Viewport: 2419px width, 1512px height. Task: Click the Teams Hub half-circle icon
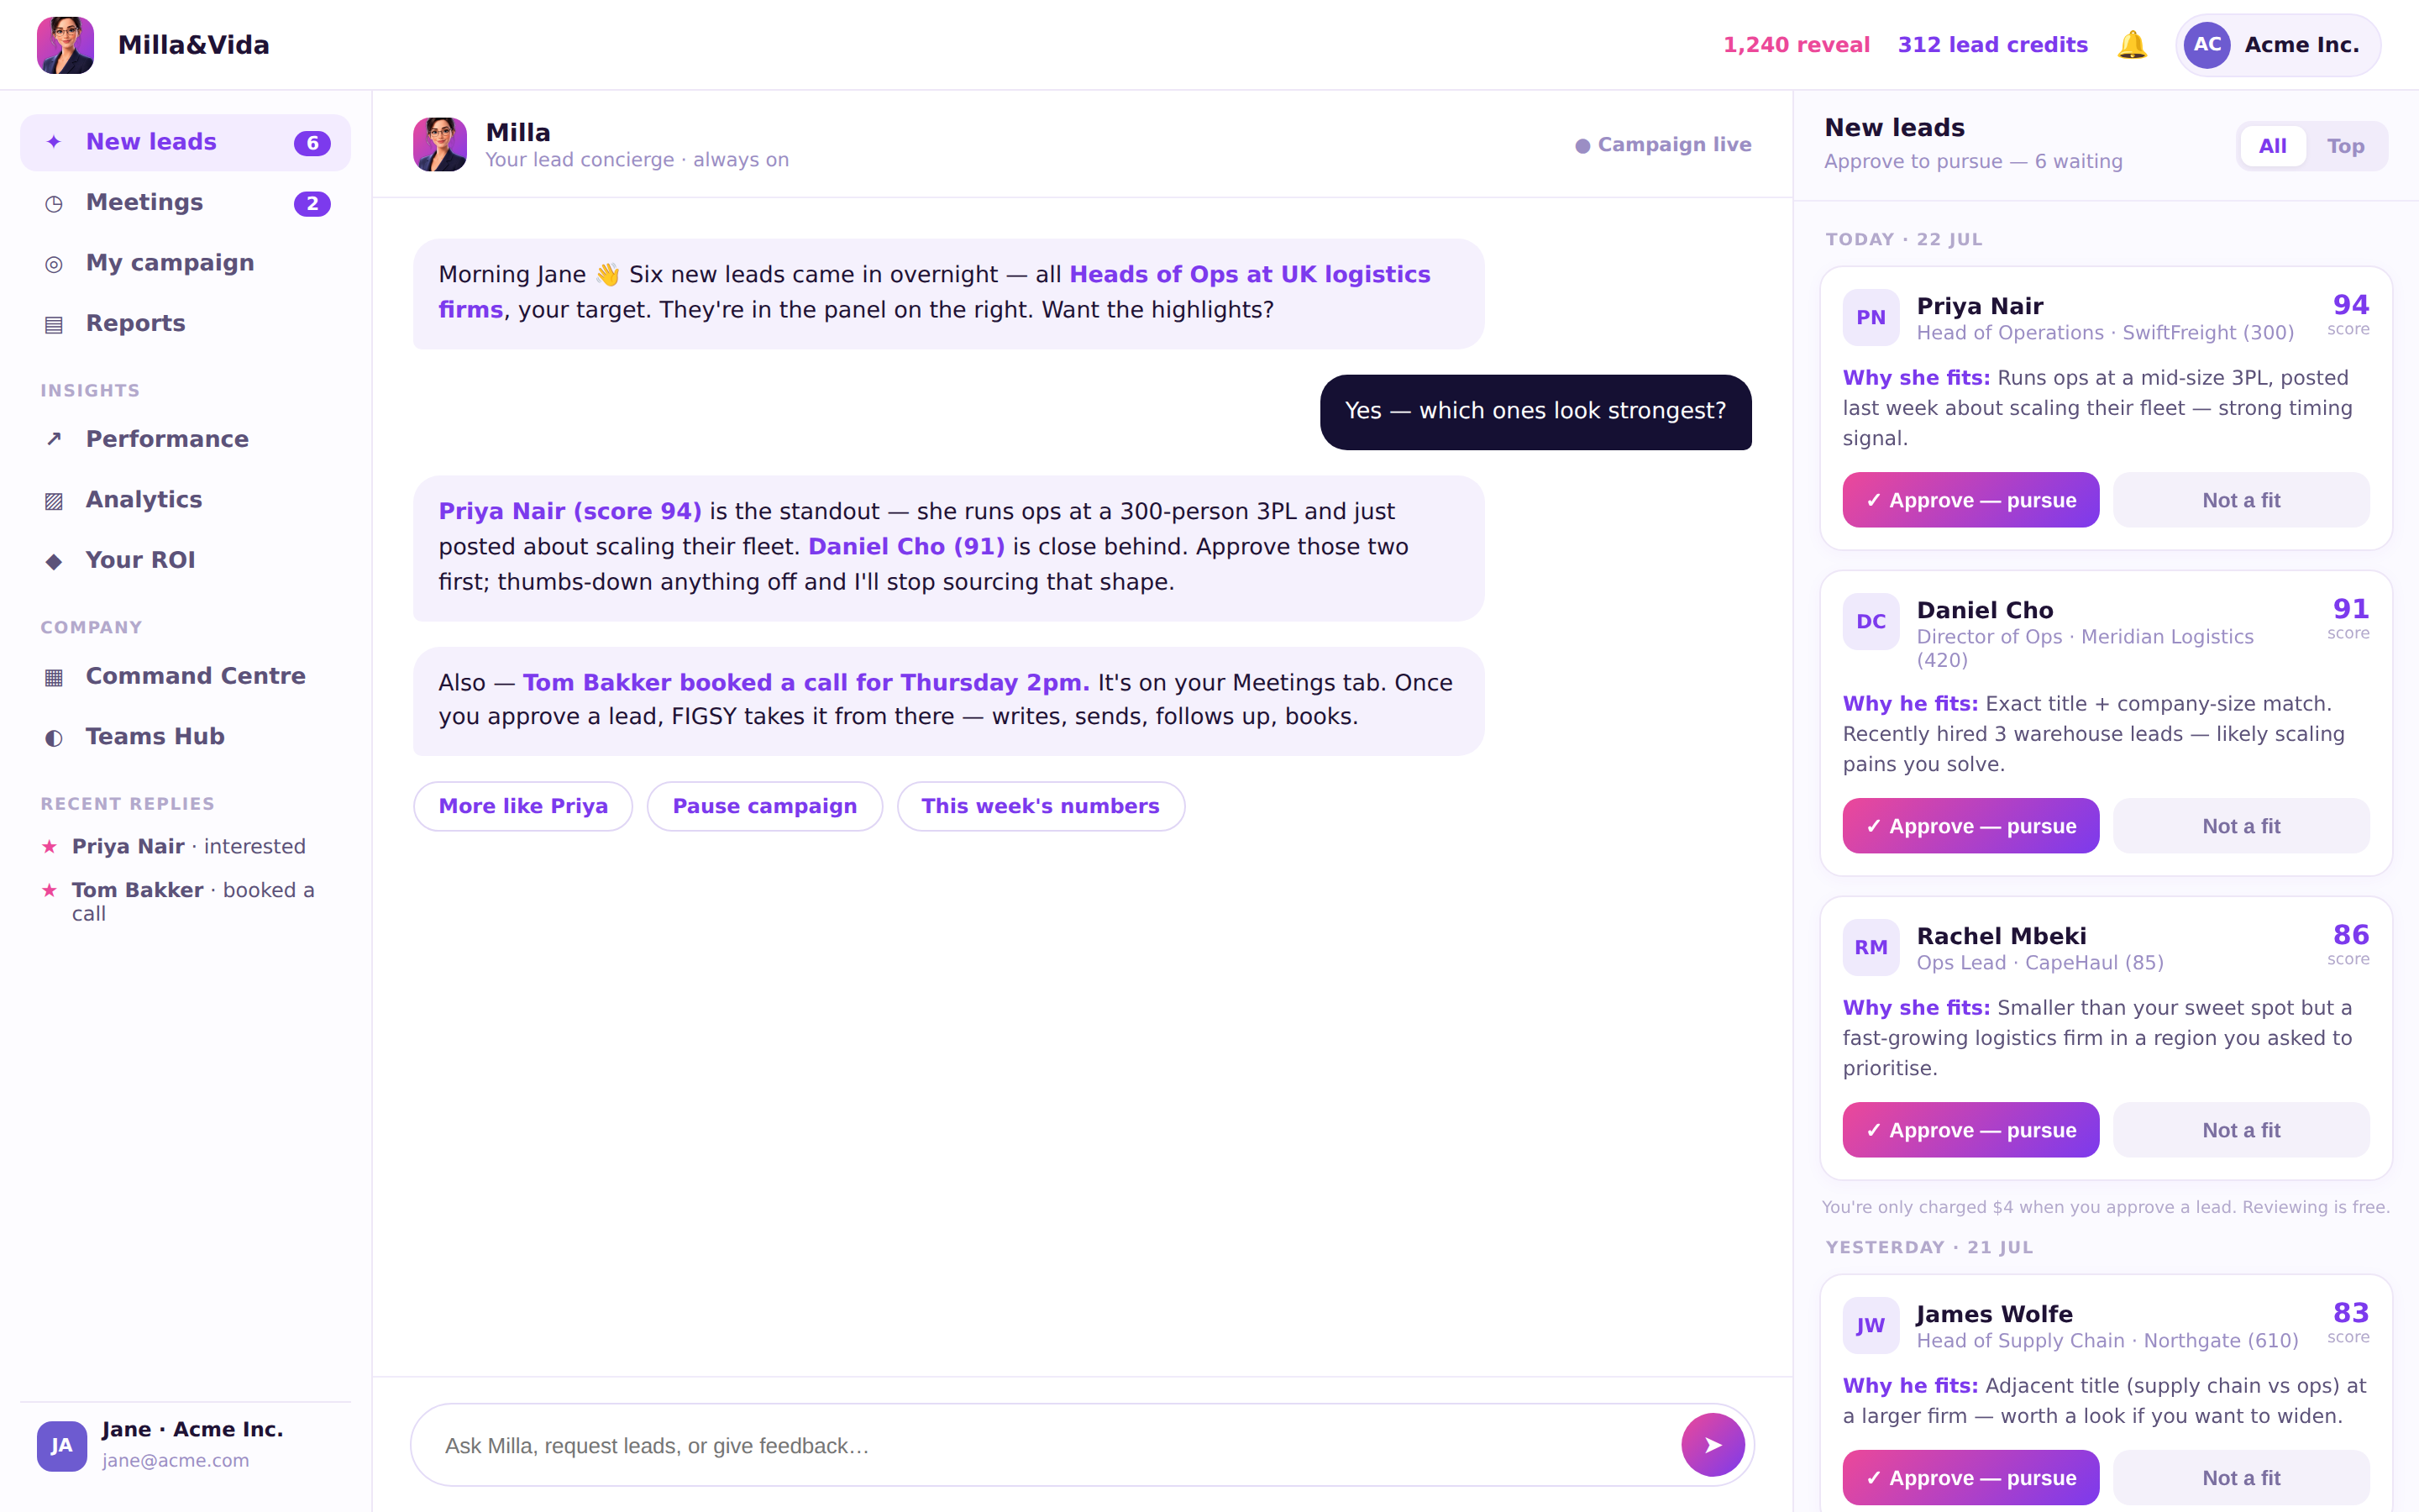pos(54,737)
